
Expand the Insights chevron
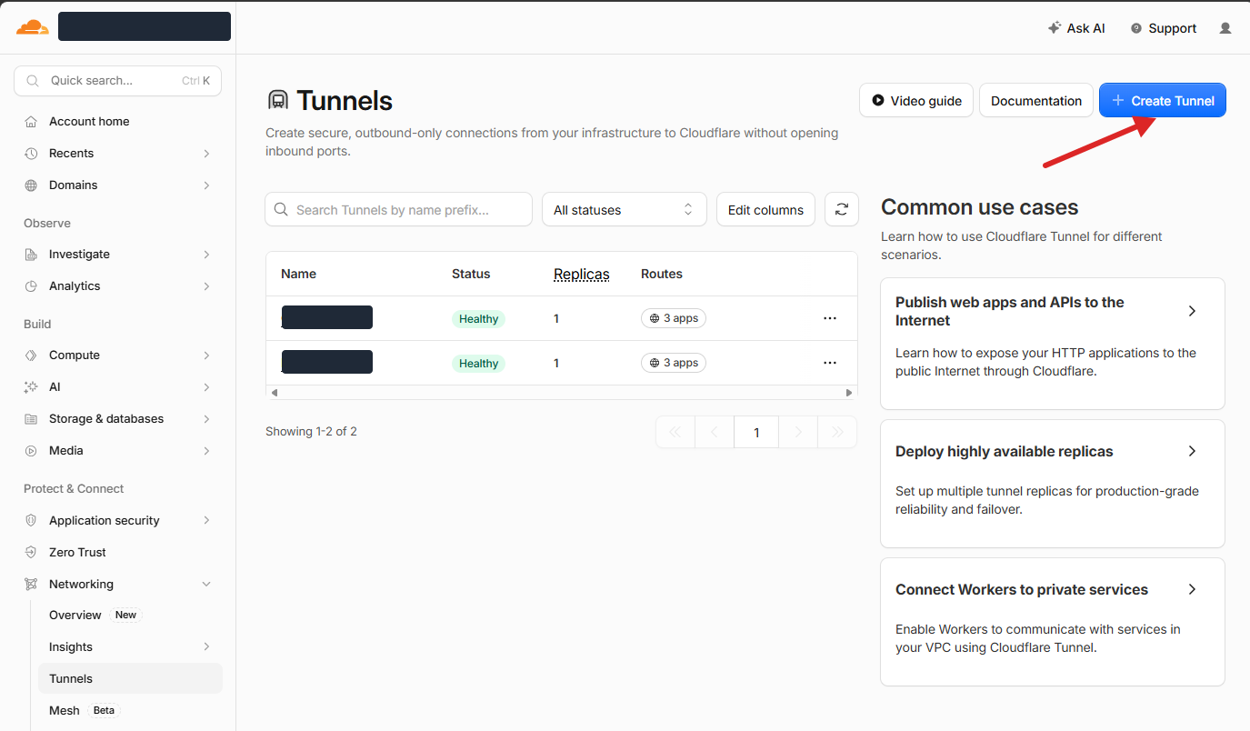(206, 647)
